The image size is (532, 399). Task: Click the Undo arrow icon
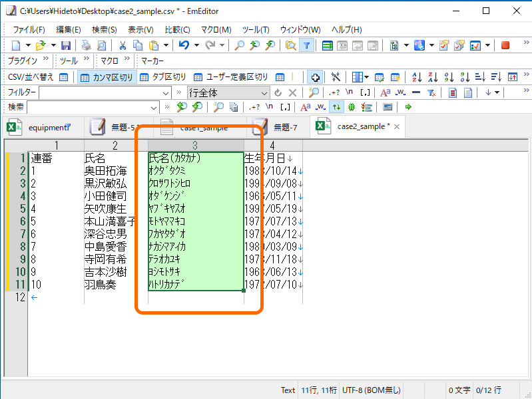184,45
